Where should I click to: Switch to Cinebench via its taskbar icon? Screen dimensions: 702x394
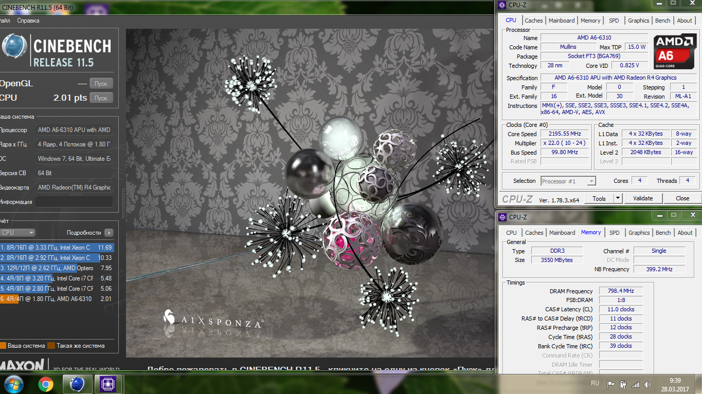[77, 384]
